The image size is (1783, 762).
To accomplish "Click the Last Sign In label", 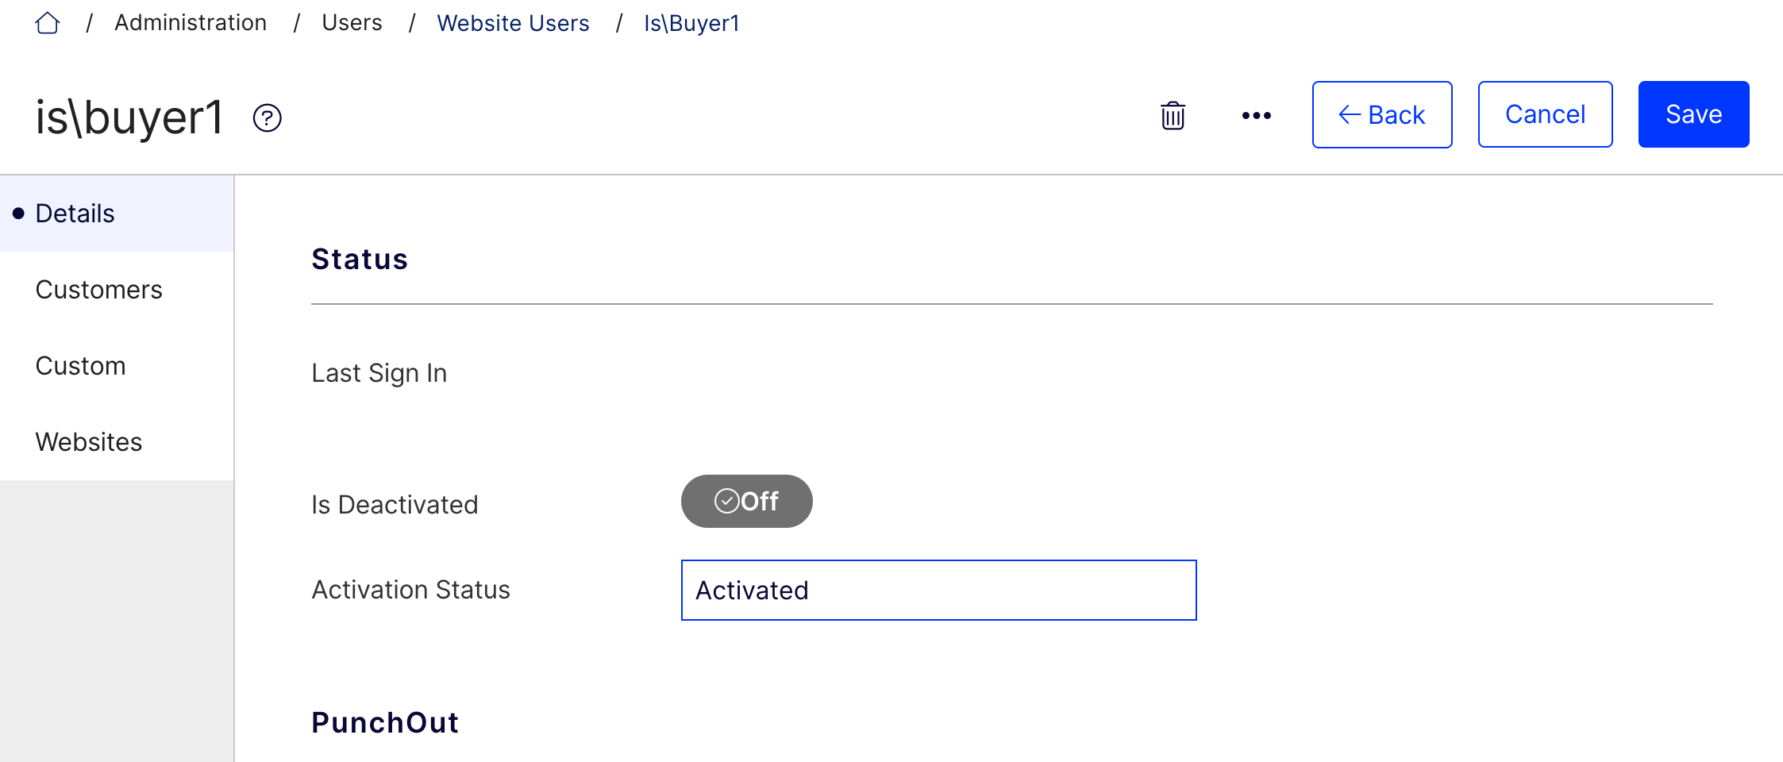I will [379, 373].
